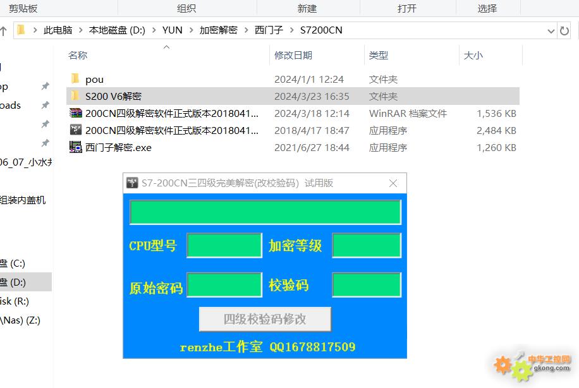Viewport: 579px width, 388px height.
Task: Open the 组装内盖机 sidebar folder
Action: 23,200
